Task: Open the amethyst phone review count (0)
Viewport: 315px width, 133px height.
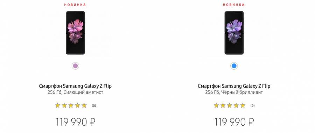Action: 94,106
